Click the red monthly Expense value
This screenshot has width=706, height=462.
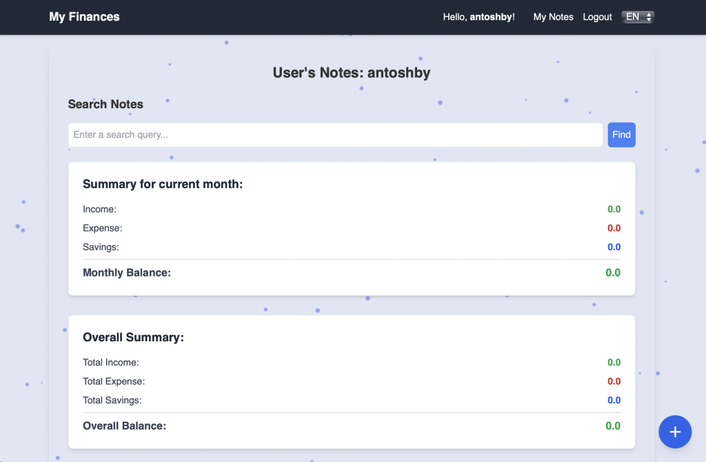(614, 228)
